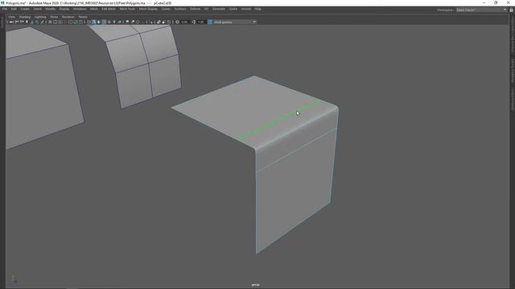Viewport: 515px width, 289px height.
Task: Toggle the Film Gate icon
Action: coord(55,22)
